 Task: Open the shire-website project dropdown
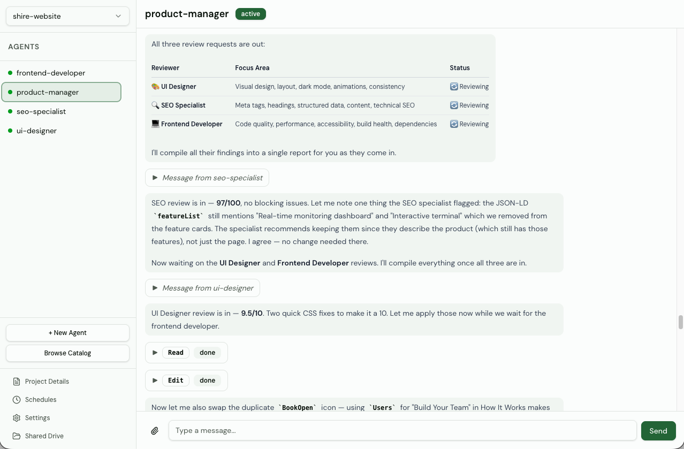[67, 16]
